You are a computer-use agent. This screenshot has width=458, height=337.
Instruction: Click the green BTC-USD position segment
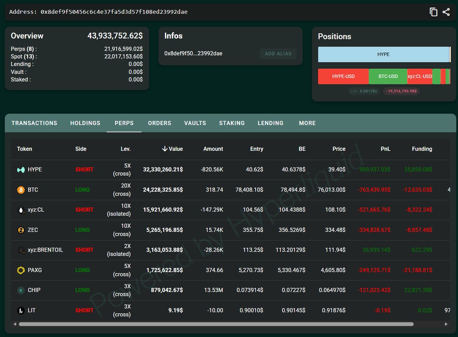click(388, 76)
